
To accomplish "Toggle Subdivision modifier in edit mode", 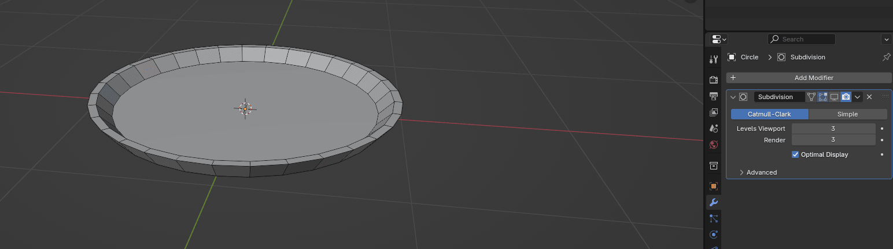I will (x=822, y=97).
